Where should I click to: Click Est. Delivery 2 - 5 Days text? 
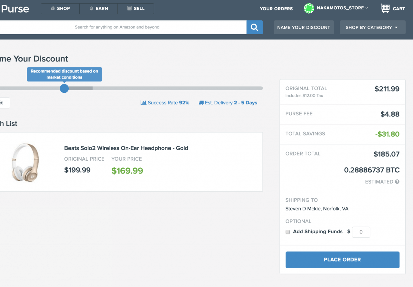[x=231, y=103]
